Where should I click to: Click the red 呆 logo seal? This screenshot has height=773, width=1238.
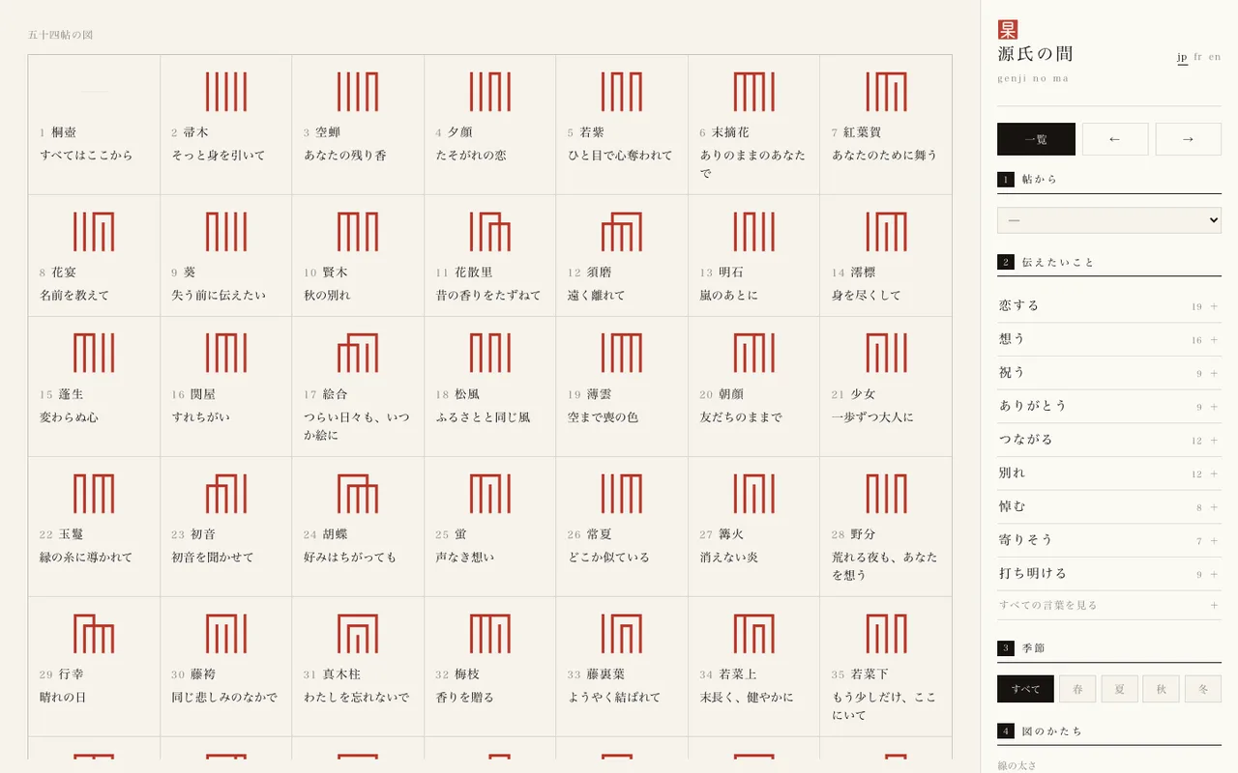tap(1008, 30)
